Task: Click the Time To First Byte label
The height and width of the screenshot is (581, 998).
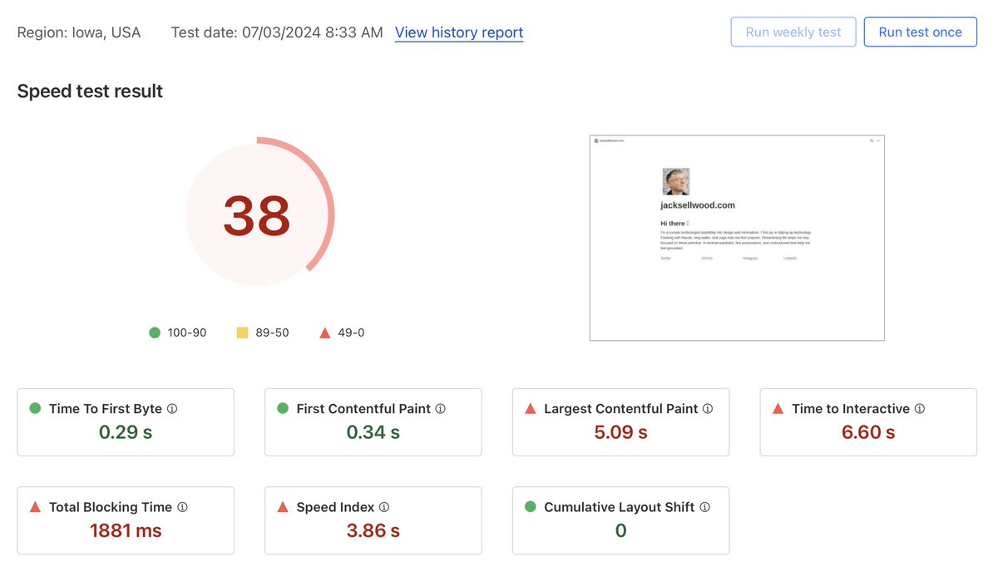Action: (106, 409)
